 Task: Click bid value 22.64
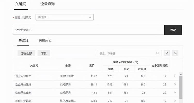(x=94, y=101)
